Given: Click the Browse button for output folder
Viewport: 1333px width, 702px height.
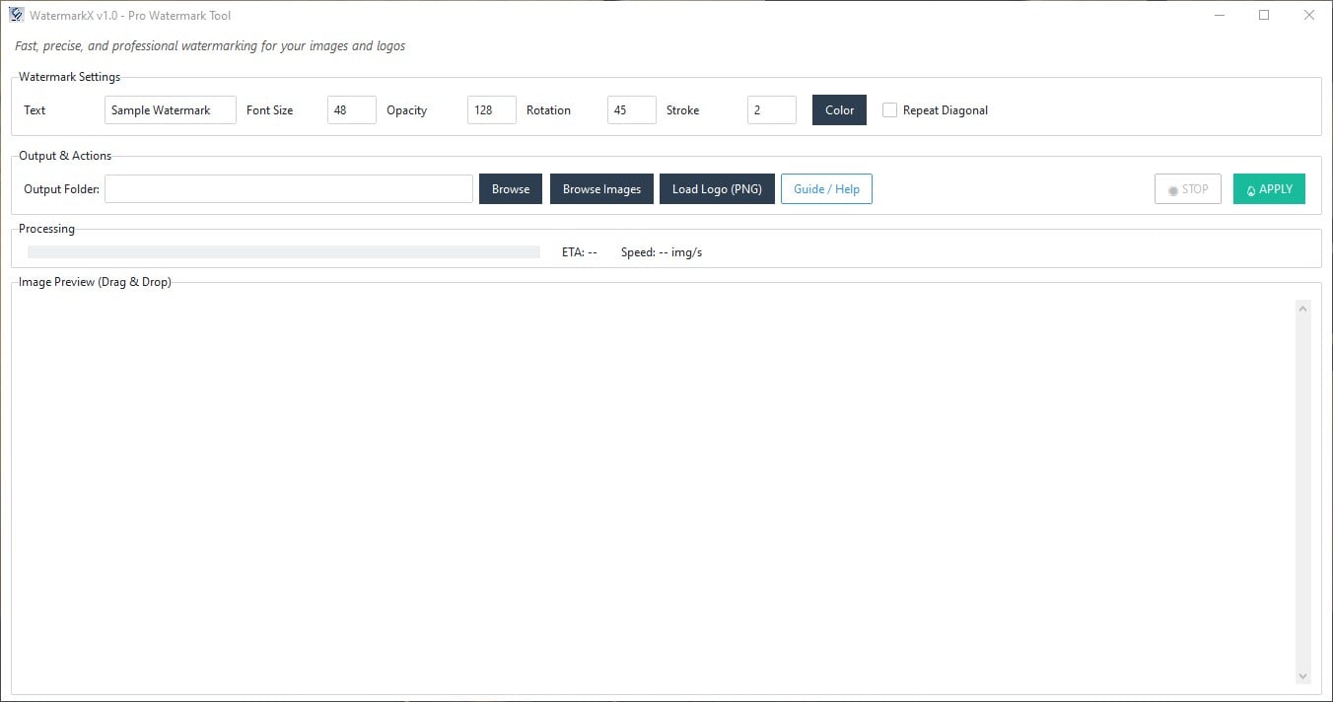Looking at the screenshot, I should pyautogui.click(x=510, y=188).
